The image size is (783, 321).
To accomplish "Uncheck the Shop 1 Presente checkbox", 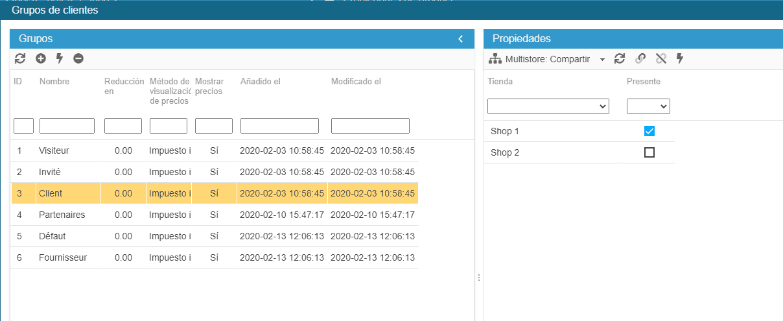I will click(649, 131).
